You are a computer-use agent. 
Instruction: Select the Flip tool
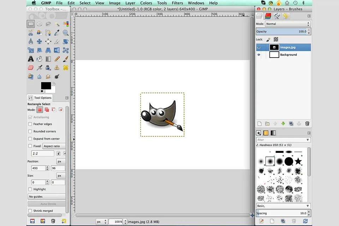pyautogui.click(x=57, y=50)
